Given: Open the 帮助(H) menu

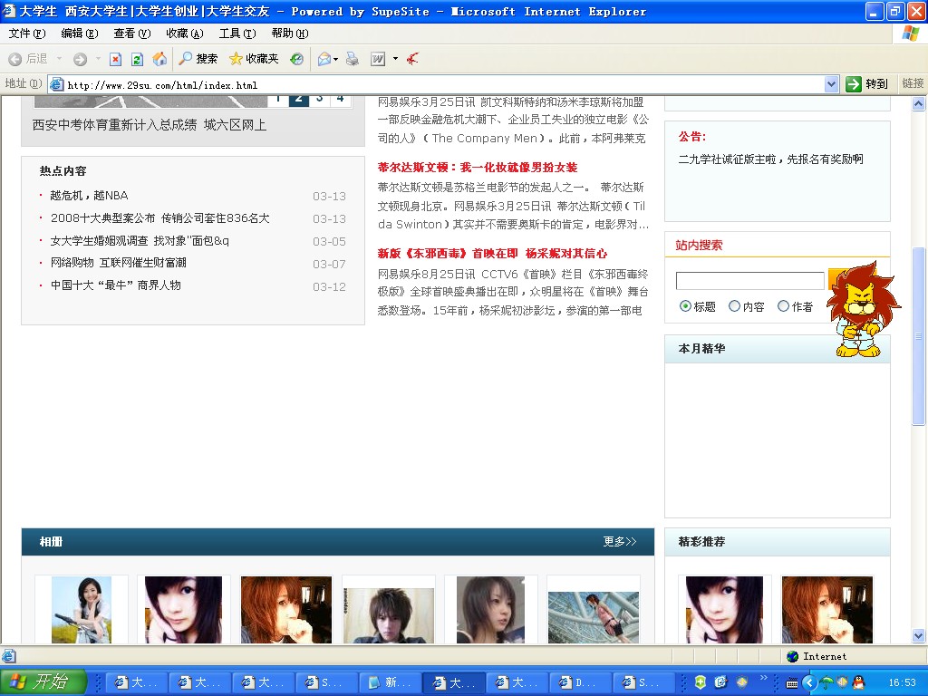Looking at the screenshot, I should pyautogui.click(x=290, y=34).
